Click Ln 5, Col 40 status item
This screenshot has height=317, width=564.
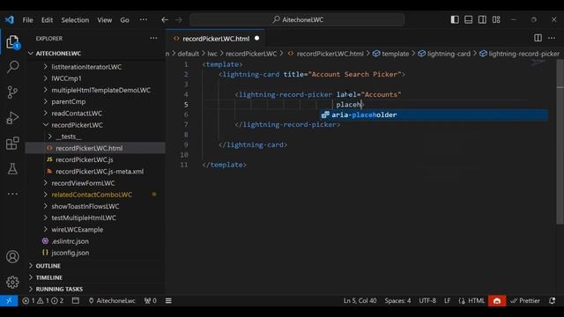360,301
